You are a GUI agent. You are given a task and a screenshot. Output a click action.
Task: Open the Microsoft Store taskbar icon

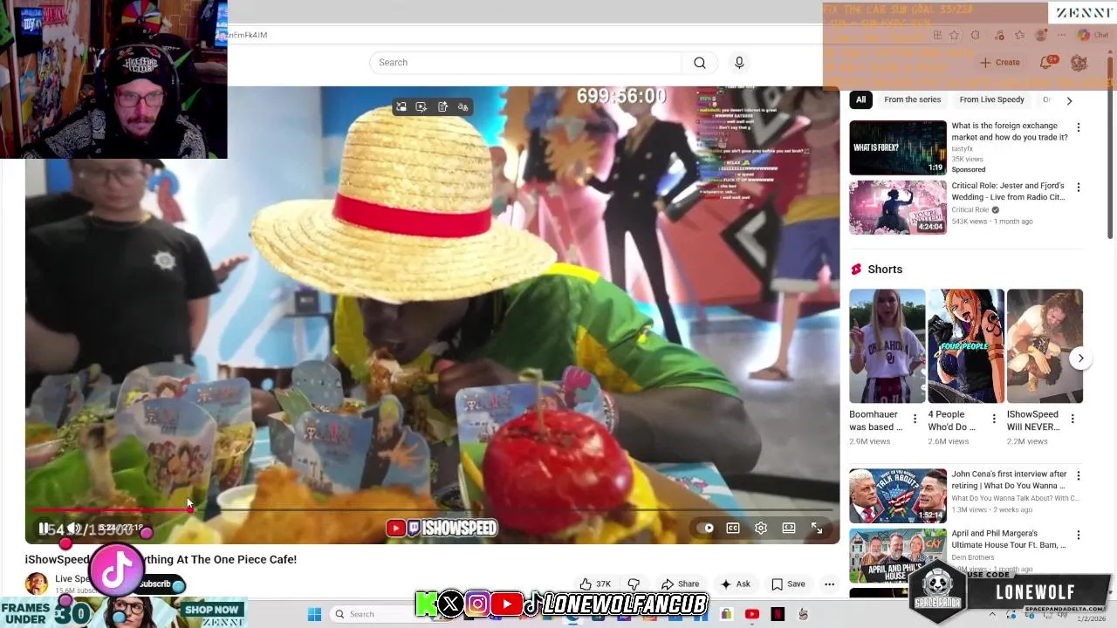(726, 614)
